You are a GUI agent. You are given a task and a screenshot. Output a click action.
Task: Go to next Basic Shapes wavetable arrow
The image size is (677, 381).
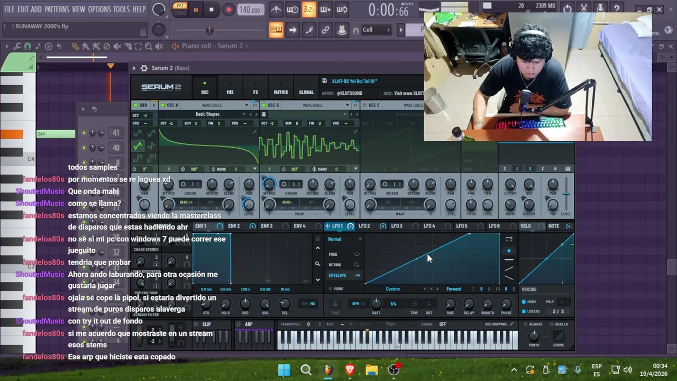(256, 114)
